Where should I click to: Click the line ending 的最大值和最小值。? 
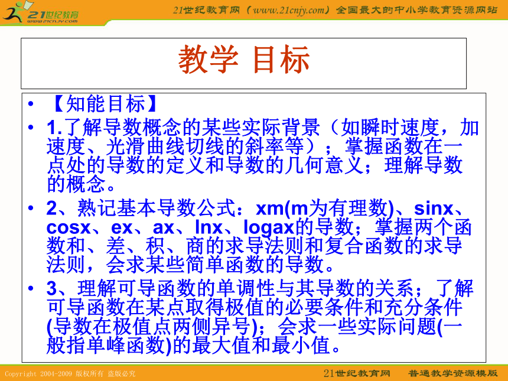click(194, 345)
